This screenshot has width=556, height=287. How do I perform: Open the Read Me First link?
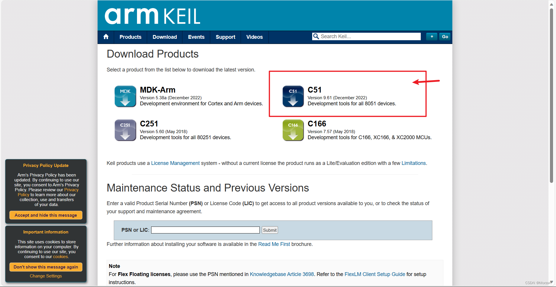pyautogui.click(x=274, y=244)
